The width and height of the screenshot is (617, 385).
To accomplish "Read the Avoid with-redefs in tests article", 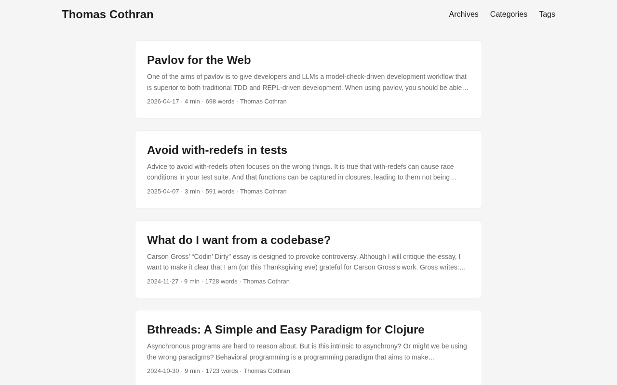I will click(217, 150).
